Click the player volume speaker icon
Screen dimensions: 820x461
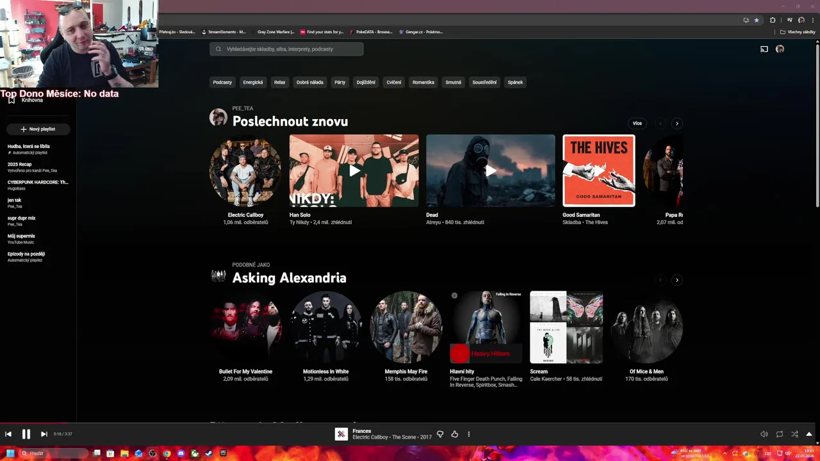coord(764,434)
